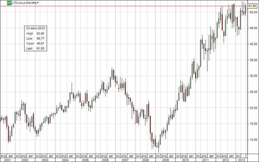Screen dimensions: 259x162
Task: Click the 50,00 price axis label
Action: tap(253, 12)
